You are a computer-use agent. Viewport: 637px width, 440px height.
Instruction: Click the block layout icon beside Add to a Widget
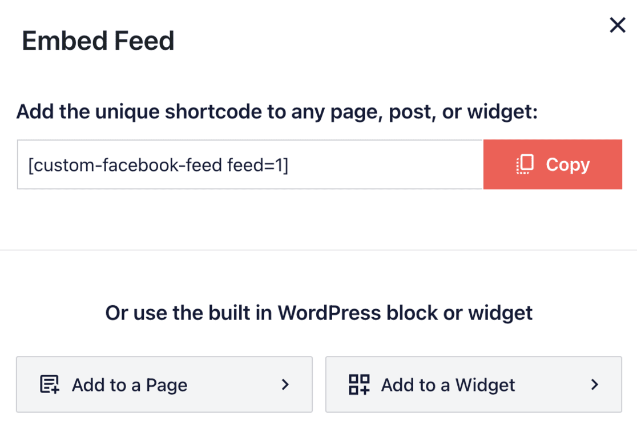(360, 385)
